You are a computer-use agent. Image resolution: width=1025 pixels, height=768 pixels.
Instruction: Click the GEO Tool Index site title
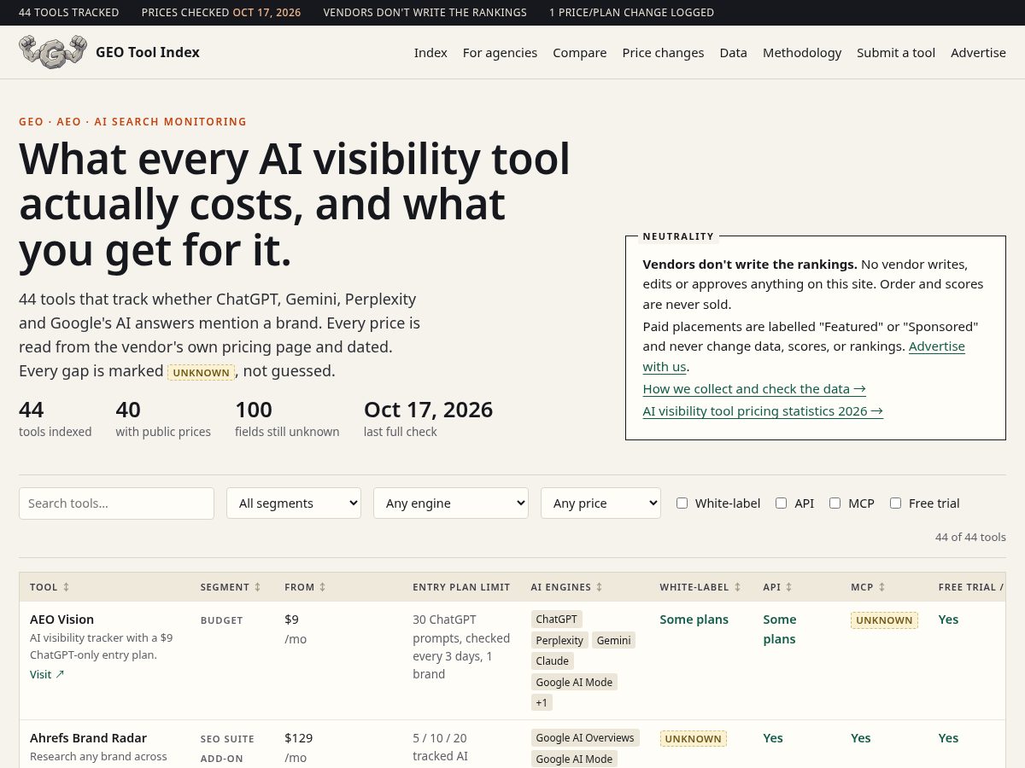click(x=148, y=52)
